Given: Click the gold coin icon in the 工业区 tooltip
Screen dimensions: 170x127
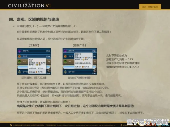Looking at the screenshot, I should (x=37, y=65).
